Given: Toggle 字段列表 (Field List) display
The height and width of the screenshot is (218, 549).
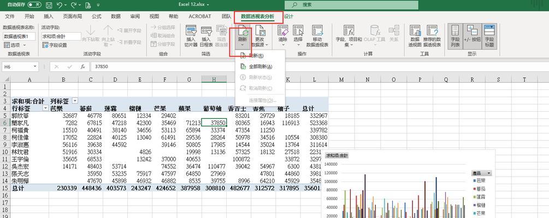Looking at the screenshot, I should [455, 36].
